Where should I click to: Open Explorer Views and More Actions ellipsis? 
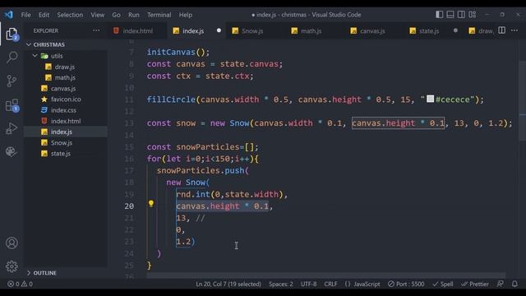point(96,30)
